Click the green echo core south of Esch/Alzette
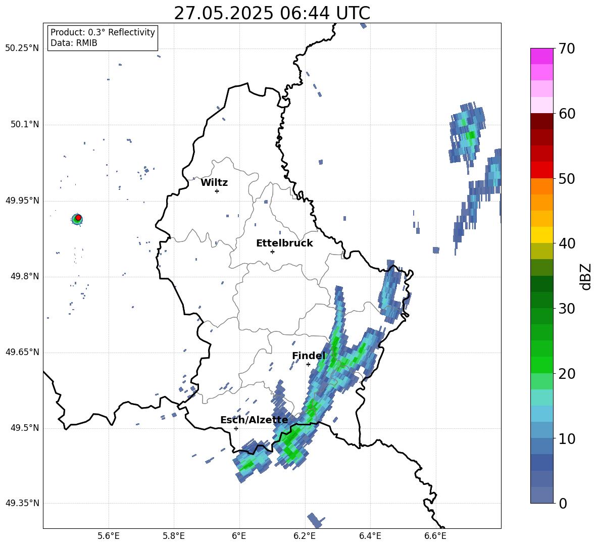The height and width of the screenshot is (546, 598). coord(246,464)
